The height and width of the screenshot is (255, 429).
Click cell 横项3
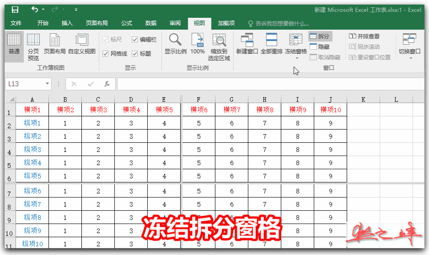(x=98, y=110)
